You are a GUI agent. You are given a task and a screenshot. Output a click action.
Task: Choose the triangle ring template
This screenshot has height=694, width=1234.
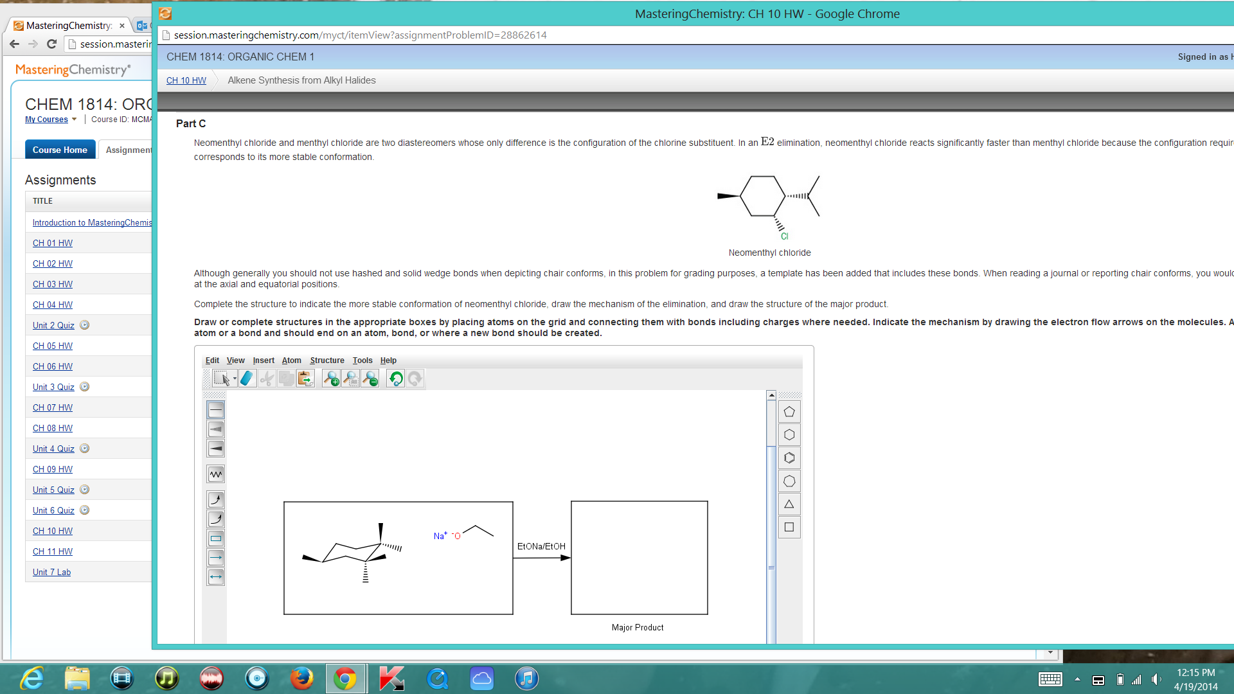(789, 504)
